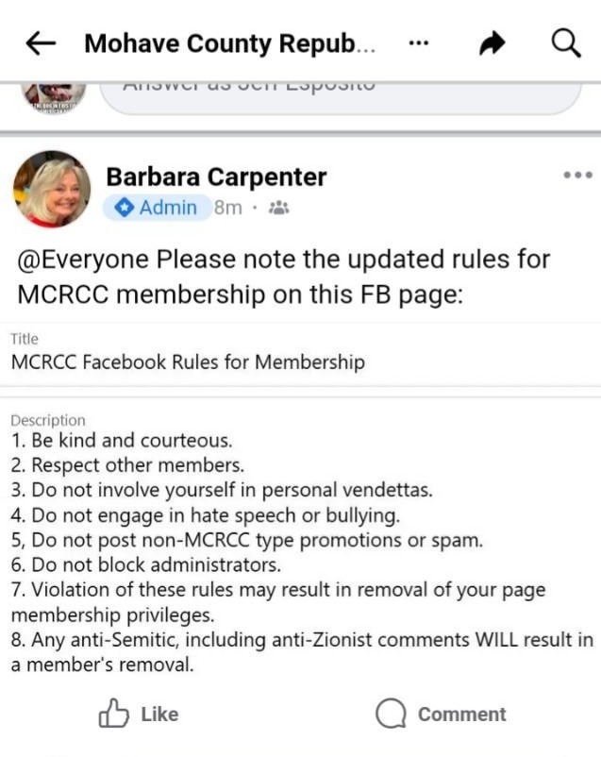Tap the @Everyone mention in the post
The image size is (601, 757).
click(x=80, y=260)
